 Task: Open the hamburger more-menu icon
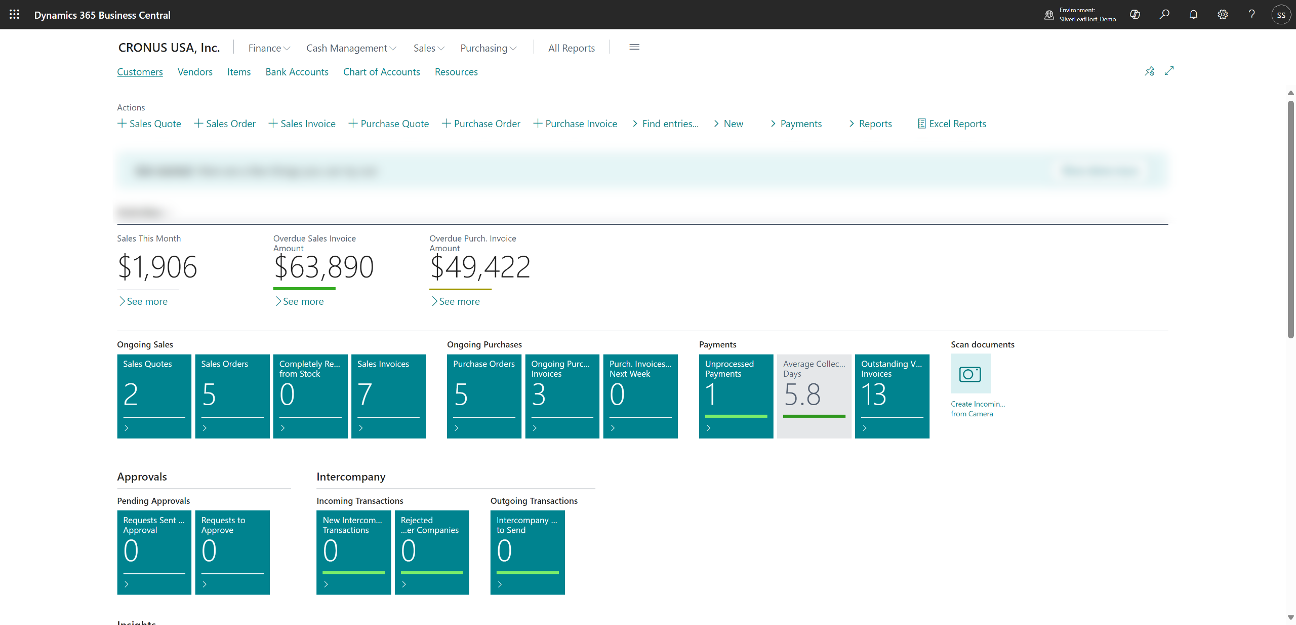[634, 47]
